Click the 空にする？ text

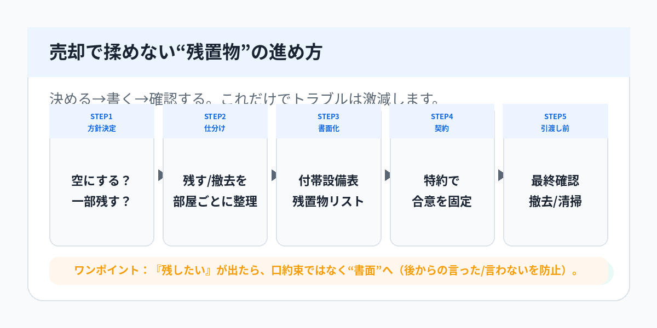click(101, 180)
